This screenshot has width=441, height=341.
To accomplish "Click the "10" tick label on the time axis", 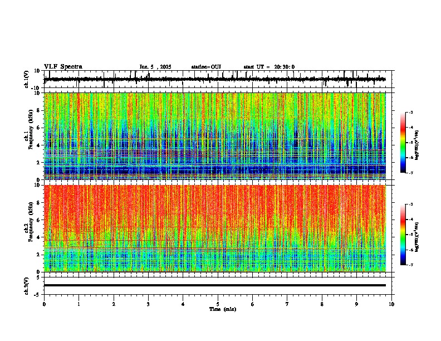I will coord(391,304).
